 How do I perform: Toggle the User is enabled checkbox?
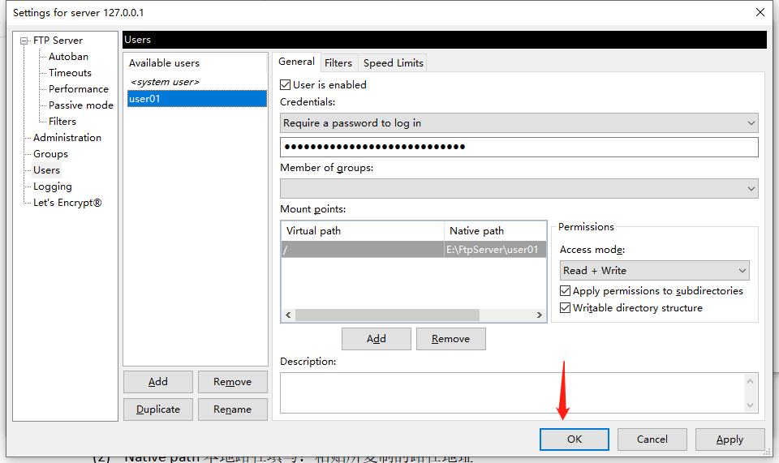286,84
